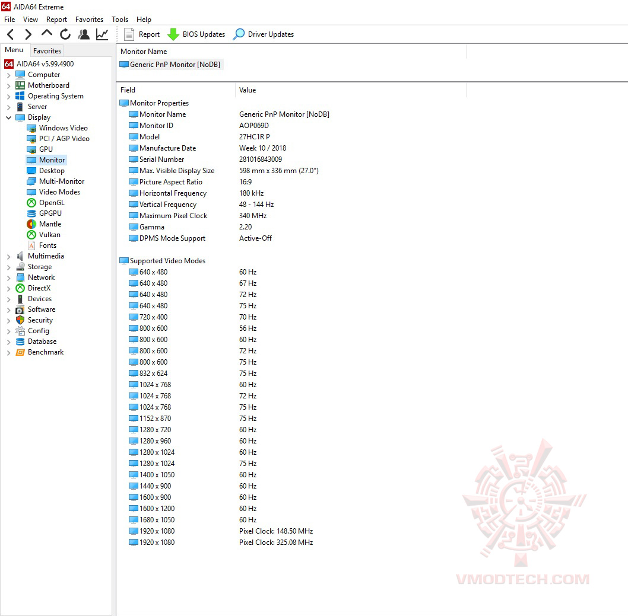Expand the DirectX tree node

[8, 288]
